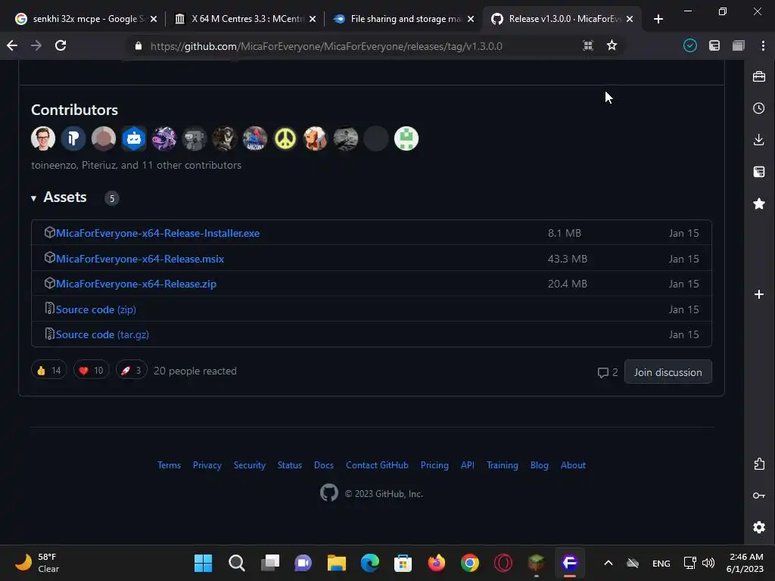This screenshot has height=581, width=775.
Task: Open the Training footer link
Action: [x=503, y=465]
